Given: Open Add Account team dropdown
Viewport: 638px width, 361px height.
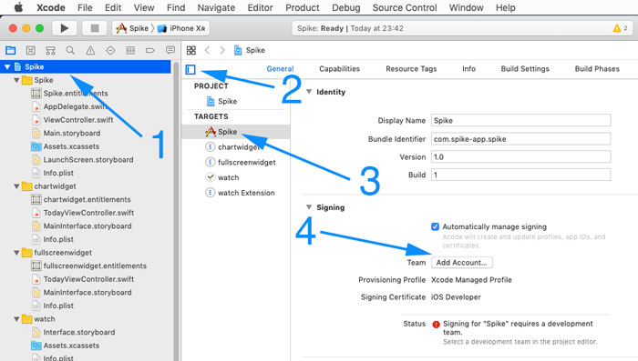Looking at the screenshot, I should pos(462,262).
